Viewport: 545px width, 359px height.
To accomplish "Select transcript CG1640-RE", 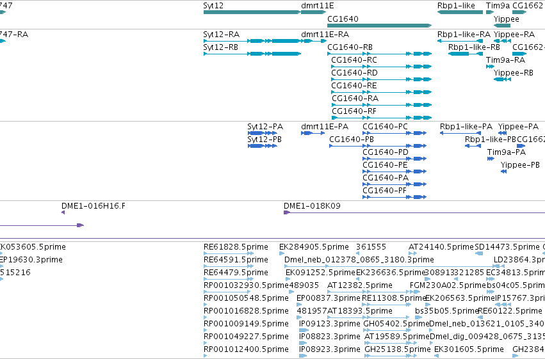I will (x=381, y=92).
